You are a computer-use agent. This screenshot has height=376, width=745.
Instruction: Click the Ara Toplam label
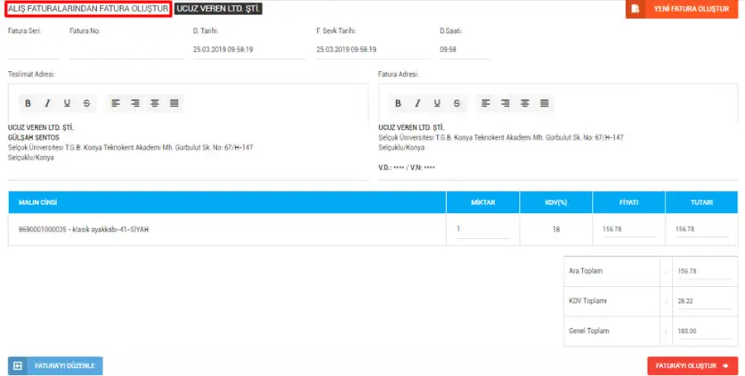[585, 271]
